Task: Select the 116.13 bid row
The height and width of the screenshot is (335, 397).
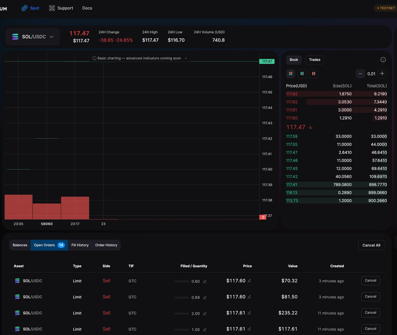Action: (x=336, y=193)
